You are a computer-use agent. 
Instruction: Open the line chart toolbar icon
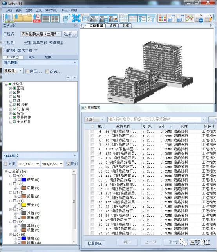tap(190, 18)
